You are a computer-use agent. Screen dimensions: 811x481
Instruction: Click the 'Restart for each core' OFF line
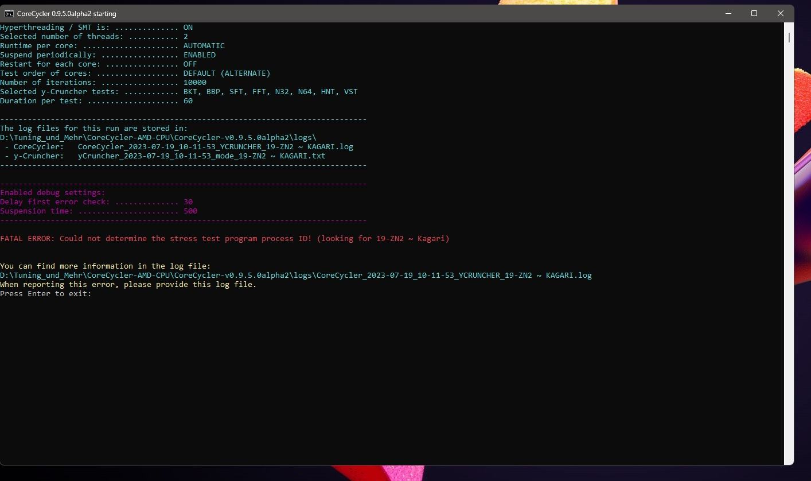(x=99, y=64)
